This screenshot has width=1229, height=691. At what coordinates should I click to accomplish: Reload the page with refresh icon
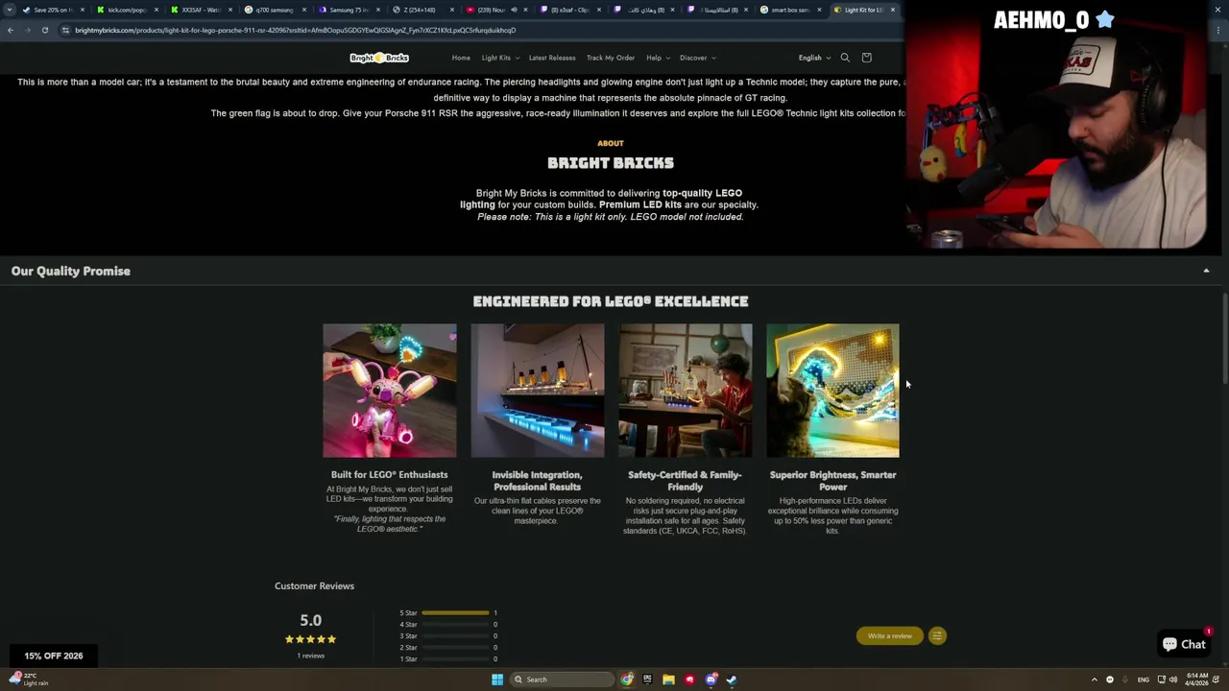tap(44, 30)
